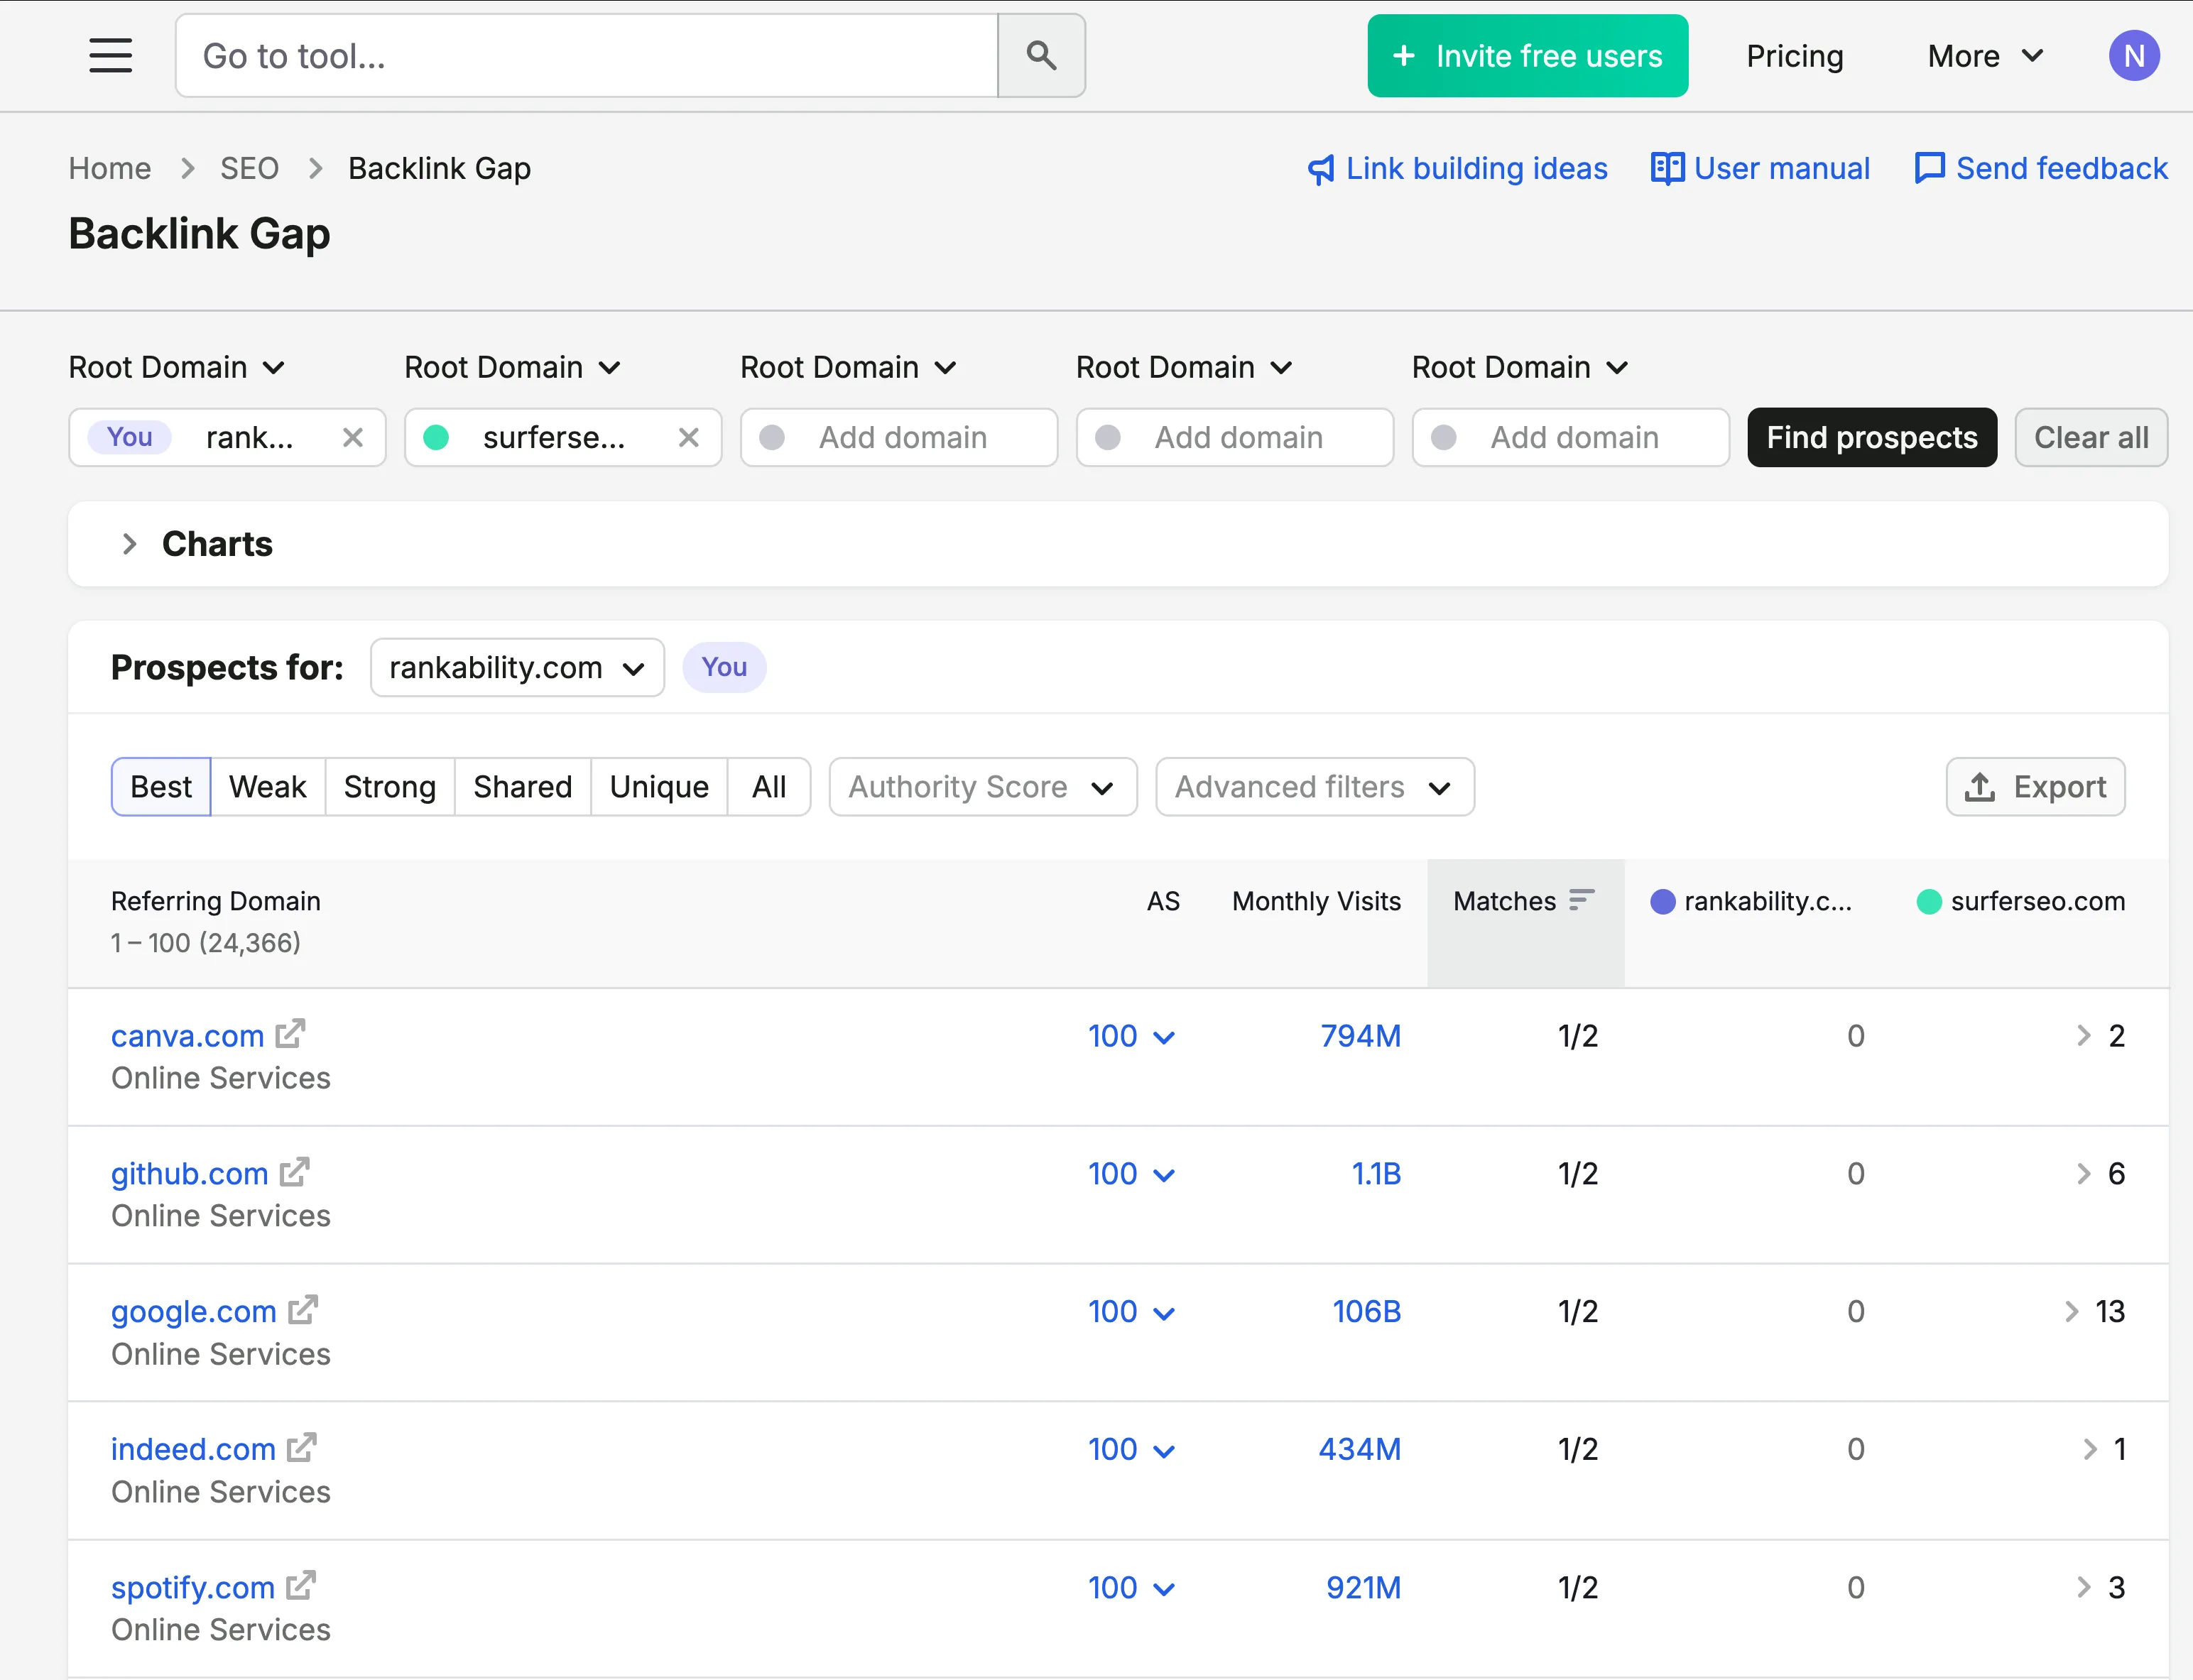Open external link icon next to spotify.com
This screenshot has height=1680, width=2193.
(x=300, y=1585)
